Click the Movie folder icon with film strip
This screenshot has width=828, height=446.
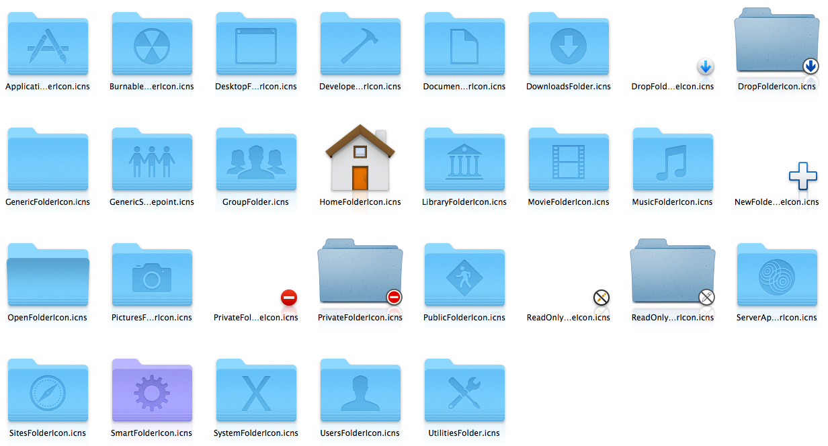tap(569, 159)
